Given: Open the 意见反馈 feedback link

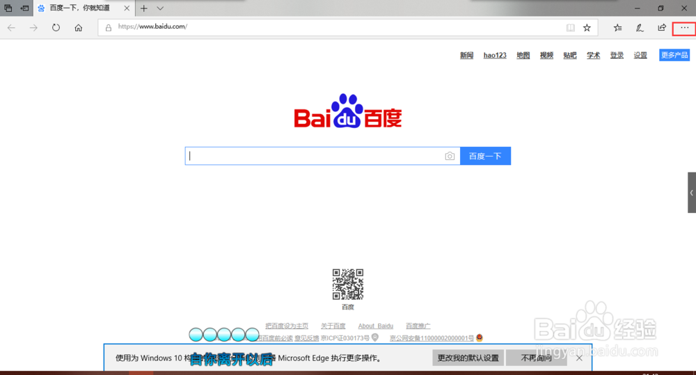Looking at the screenshot, I should [307, 338].
